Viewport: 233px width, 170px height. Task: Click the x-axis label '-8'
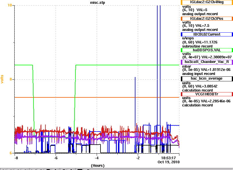(16, 158)
